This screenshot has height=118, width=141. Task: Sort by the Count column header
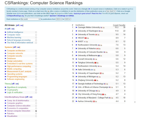coord(116,25)
